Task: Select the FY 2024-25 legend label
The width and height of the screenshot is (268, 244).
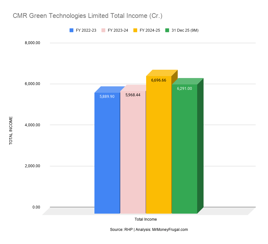Action: point(150,30)
